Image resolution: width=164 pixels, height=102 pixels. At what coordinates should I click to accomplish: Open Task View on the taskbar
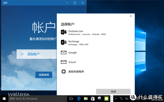[71, 98]
